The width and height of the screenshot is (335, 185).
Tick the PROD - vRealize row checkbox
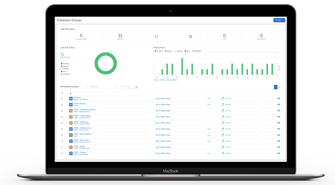click(x=62, y=153)
